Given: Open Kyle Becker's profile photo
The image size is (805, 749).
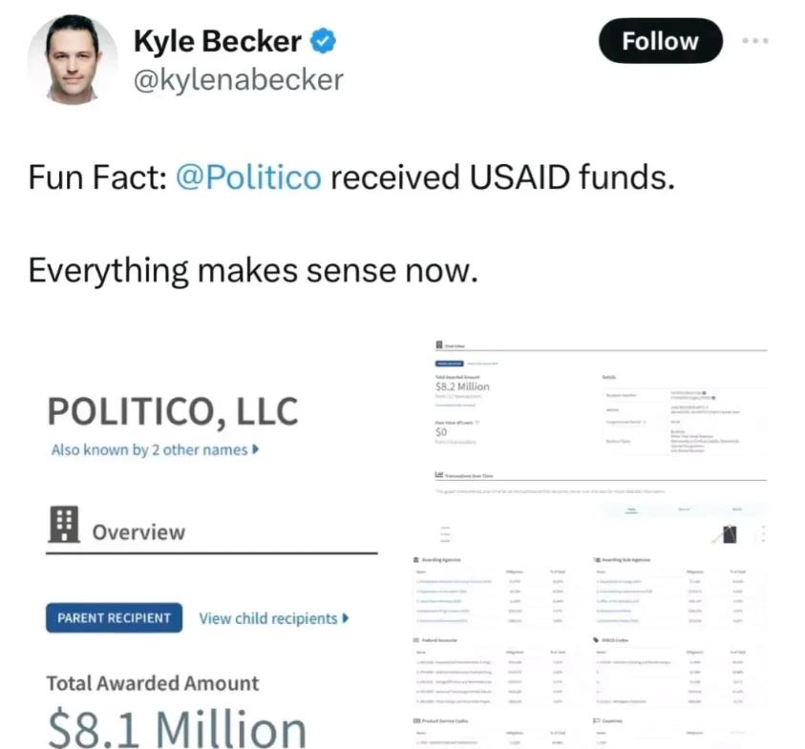Looking at the screenshot, I should pos(72,60).
